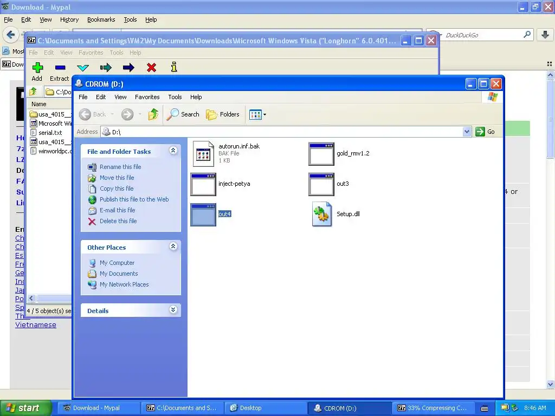The image size is (555, 416).
Task: Open the Tools menu in CDROM window
Action: click(x=175, y=97)
